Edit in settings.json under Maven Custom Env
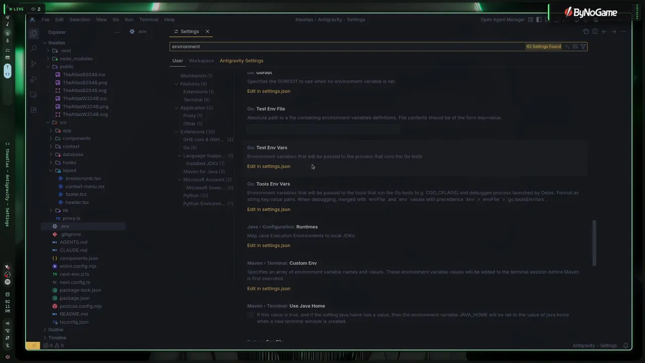The image size is (645, 363). pyautogui.click(x=269, y=289)
